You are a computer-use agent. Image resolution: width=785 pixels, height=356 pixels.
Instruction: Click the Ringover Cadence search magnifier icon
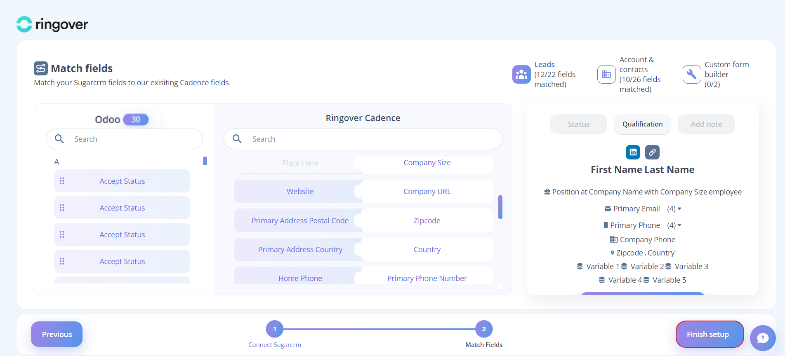237,139
